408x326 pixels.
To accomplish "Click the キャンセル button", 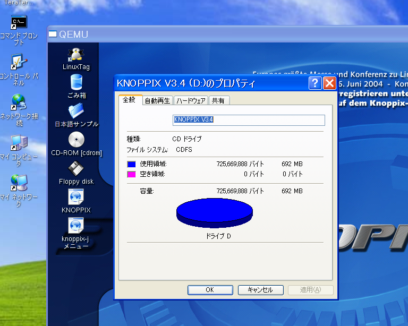I will (260, 290).
